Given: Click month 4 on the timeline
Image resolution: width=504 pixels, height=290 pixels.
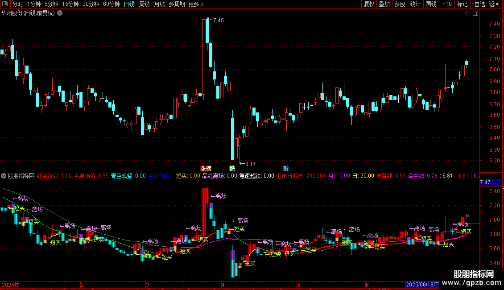Looking at the screenshot, I should pyautogui.click(x=223, y=285).
